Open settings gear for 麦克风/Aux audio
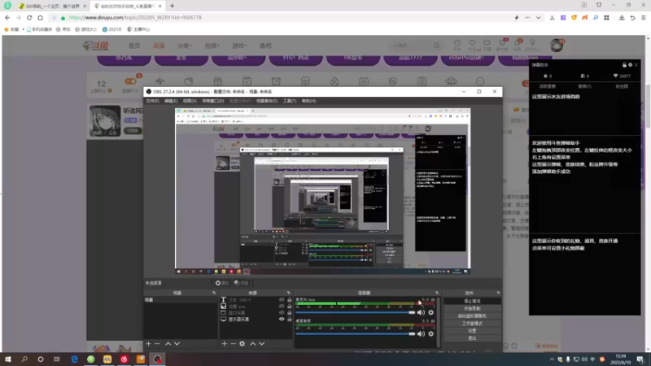 point(431,312)
